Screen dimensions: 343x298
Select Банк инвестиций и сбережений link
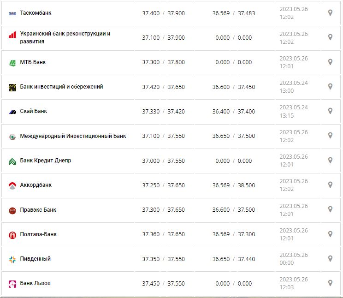(61, 87)
